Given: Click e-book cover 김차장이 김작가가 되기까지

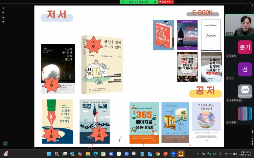Looking at the screenshot, I should [211, 67].
